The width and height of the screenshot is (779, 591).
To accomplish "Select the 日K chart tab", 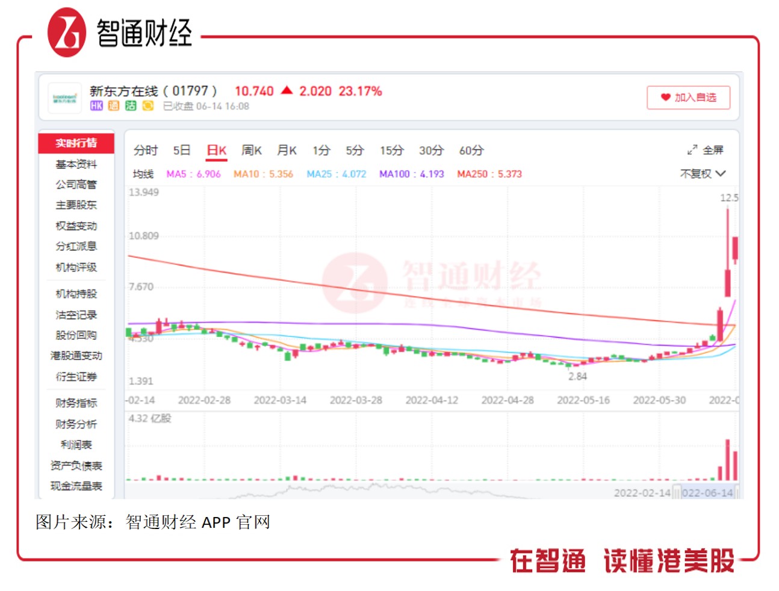I will point(217,150).
